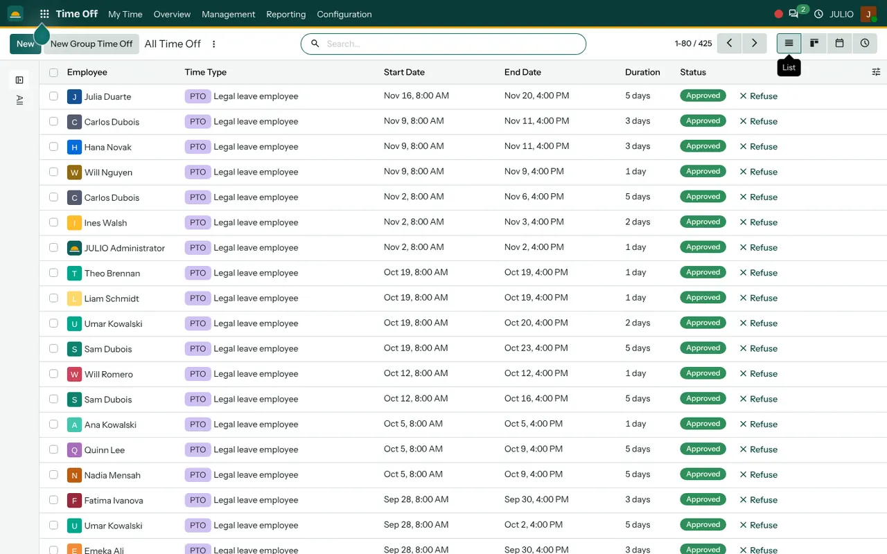The image size is (887, 554).
Task: Click the New button
Action: (26, 44)
